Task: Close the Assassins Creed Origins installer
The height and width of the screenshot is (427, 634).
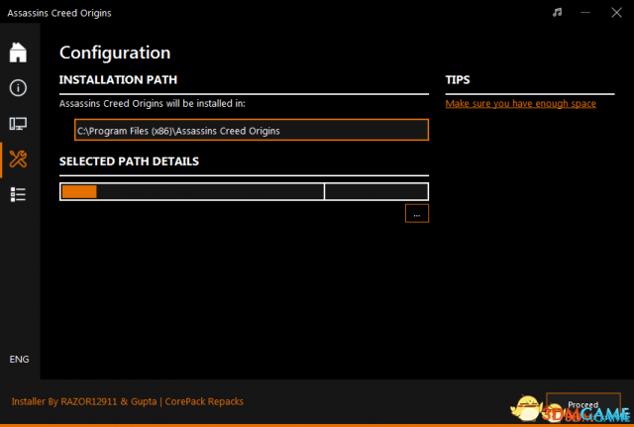Action: [616, 13]
